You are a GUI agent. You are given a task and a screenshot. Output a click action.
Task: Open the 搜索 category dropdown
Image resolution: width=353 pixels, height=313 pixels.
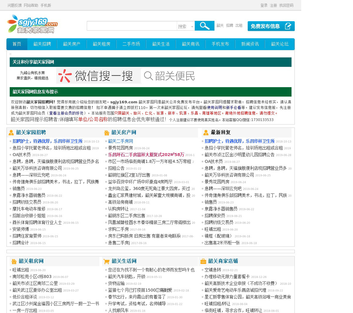pyautogui.click(x=186, y=27)
